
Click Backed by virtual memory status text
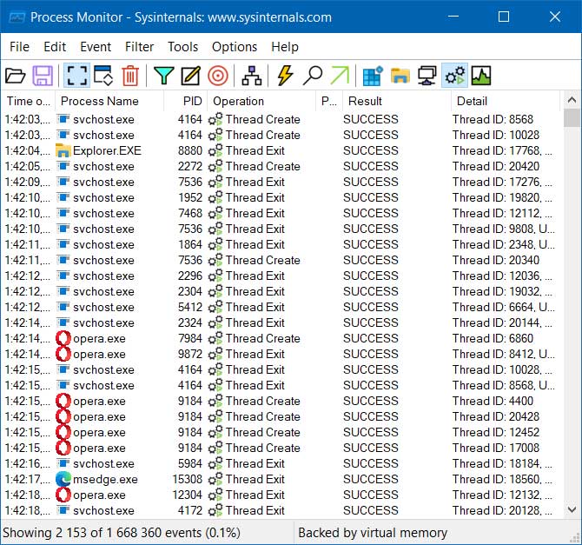pos(373,533)
